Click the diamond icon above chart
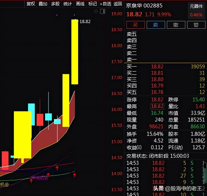This screenshot has height=196, width=207. (96, 11)
